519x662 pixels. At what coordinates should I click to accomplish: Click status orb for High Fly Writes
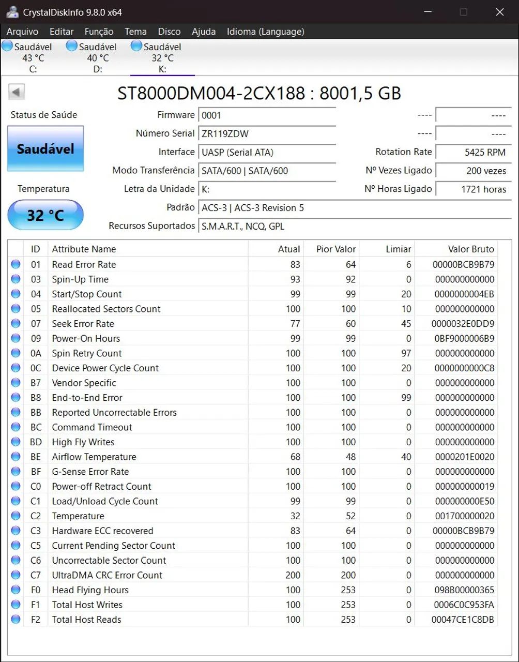[x=16, y=442]
